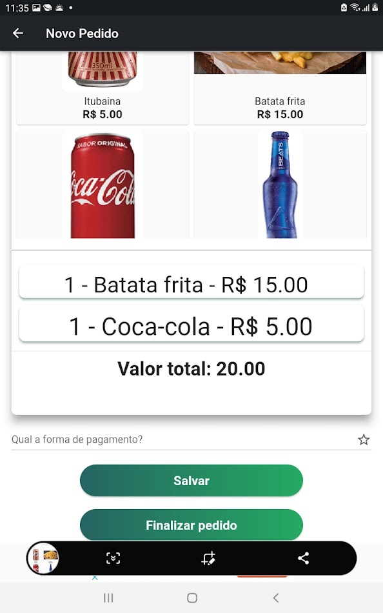This screenshot has height=613, width=383.
Task: Tap the Finalizar pedido button
Action: coord(191,525)
